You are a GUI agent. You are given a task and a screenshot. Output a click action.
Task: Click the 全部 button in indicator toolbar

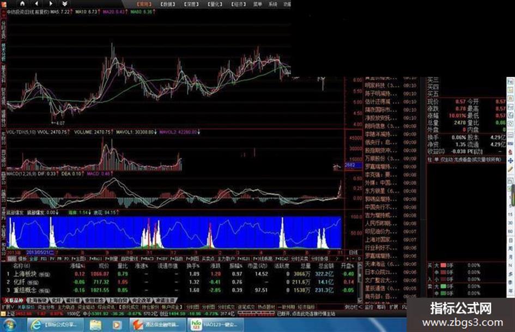coord(34,259)
